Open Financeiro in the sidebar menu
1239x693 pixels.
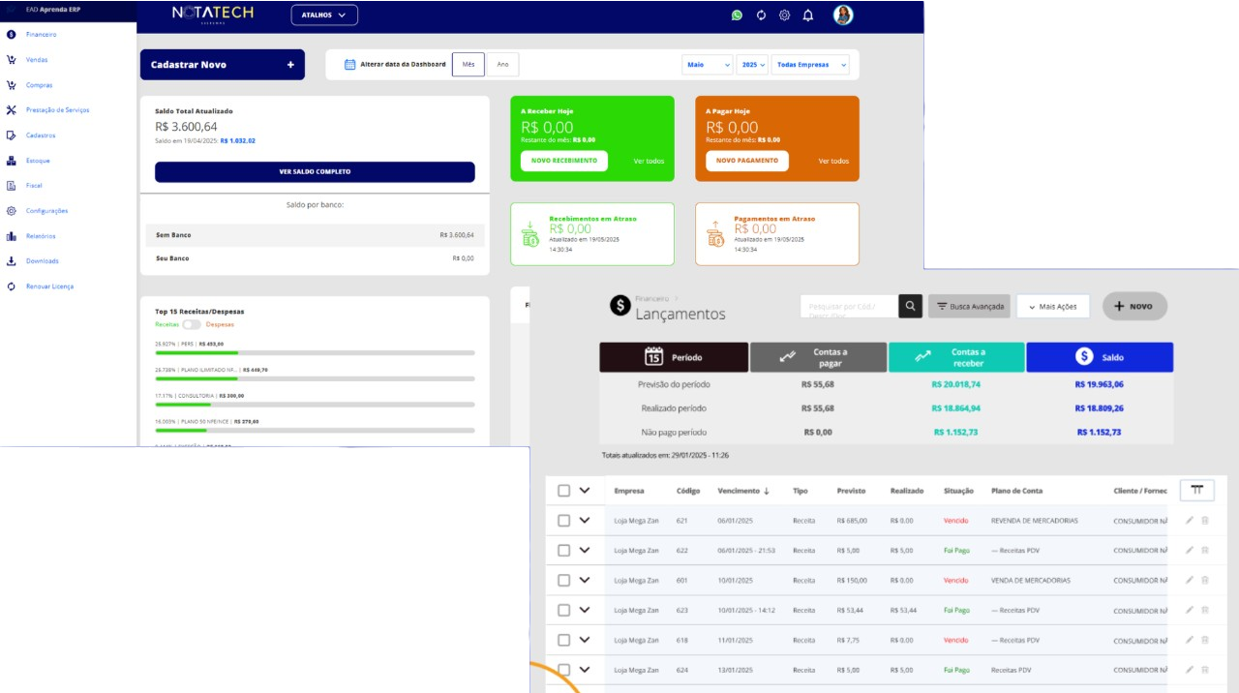pos(41,34)
